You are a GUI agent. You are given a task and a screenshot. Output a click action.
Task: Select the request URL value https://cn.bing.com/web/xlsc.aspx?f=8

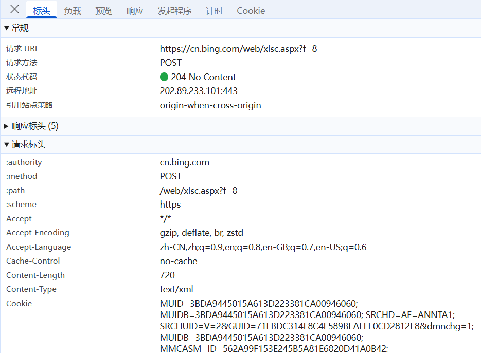click(x=238, y=49)
